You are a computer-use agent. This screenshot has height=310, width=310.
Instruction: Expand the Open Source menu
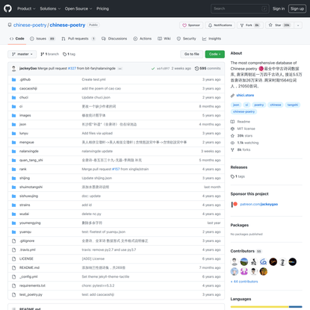(78, 8)
